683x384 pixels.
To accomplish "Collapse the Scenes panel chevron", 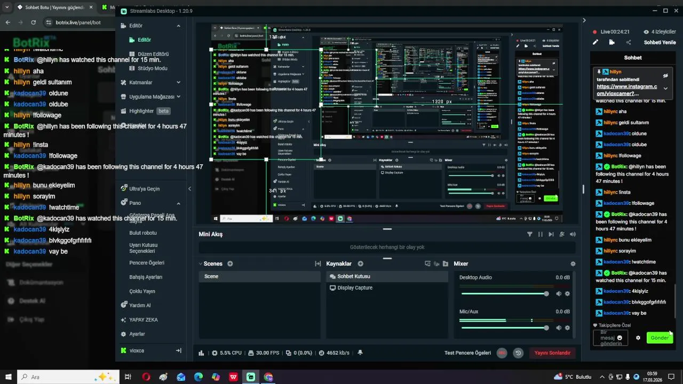I will click(x=201, y=263).
